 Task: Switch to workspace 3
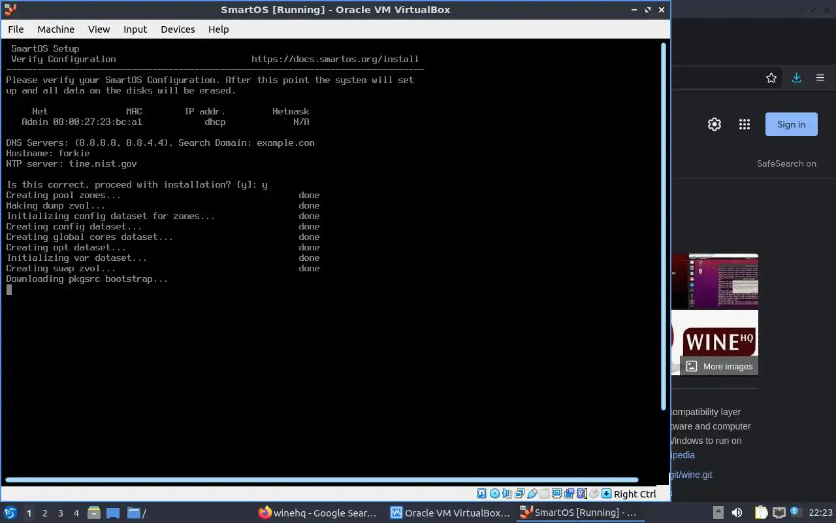point(60,513)
